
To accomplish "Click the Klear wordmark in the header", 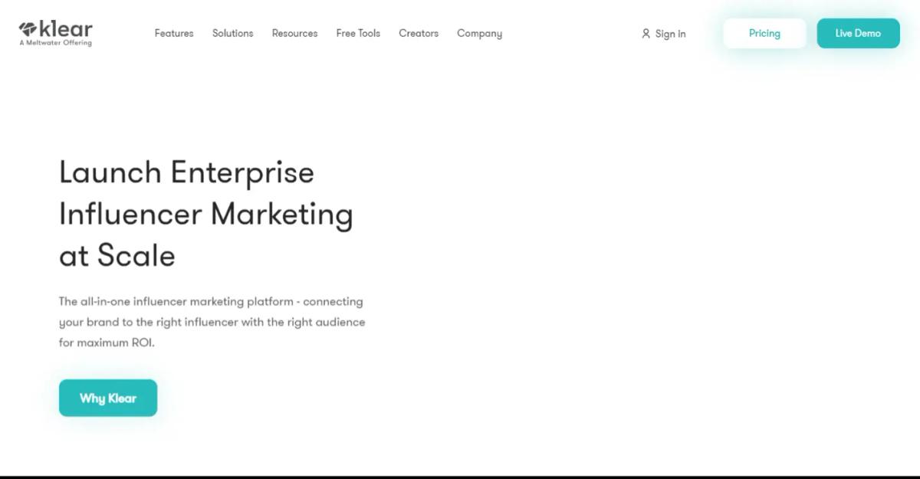I will pos(65,28).
